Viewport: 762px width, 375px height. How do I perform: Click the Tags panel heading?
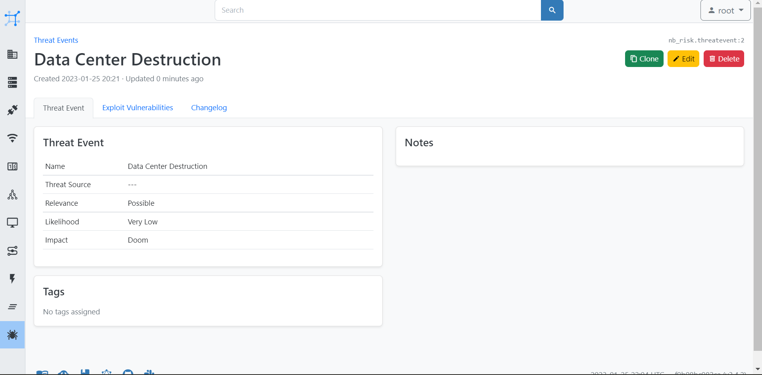tap(54, 292)
